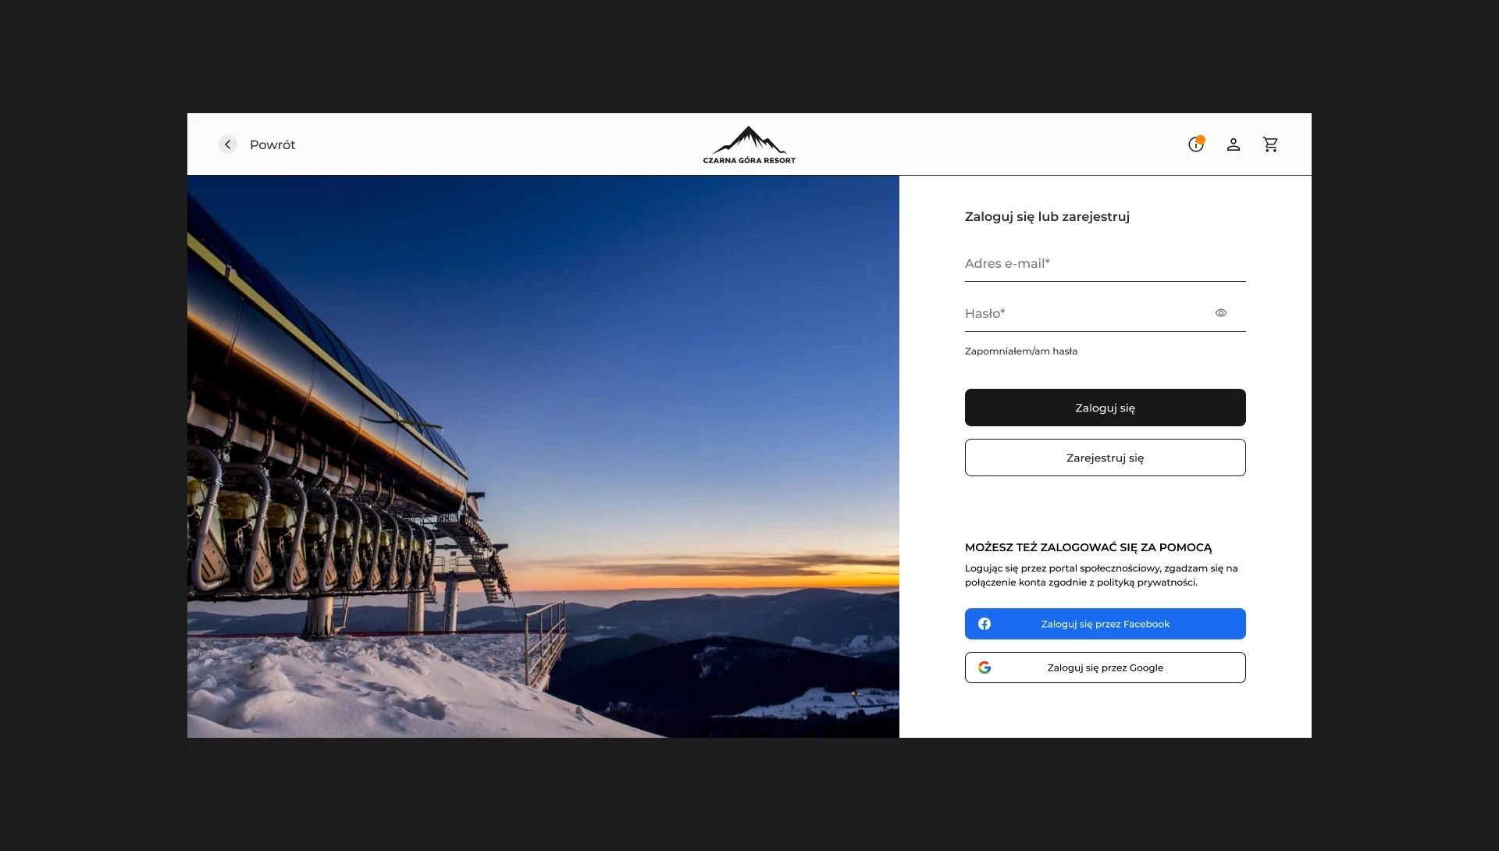This screenshot has height=851, width=1499.
Task: Click the Google logo icon
Action: [x=984, y=668]
